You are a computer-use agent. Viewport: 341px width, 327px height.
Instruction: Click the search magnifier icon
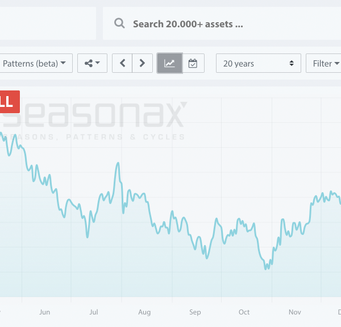(119, 23)
